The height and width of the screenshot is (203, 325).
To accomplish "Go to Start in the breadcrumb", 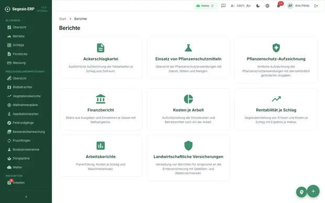I will (62, 19).
